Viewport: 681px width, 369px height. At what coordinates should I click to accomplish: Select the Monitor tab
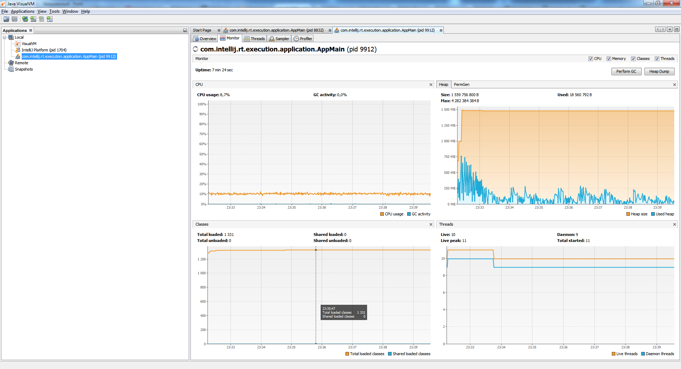(x=230, y=38)
